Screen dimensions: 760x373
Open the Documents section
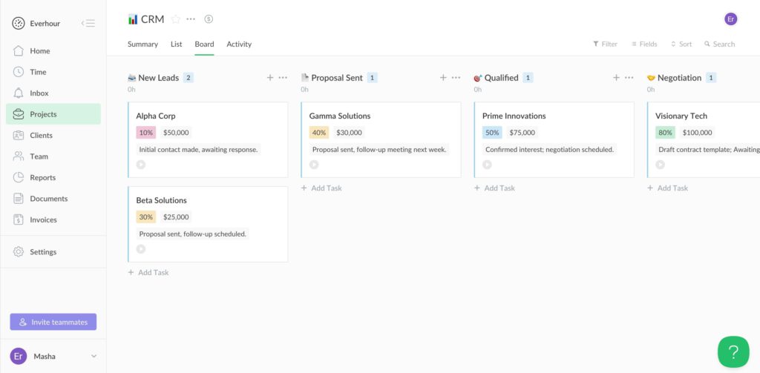[x=53, y=199]
